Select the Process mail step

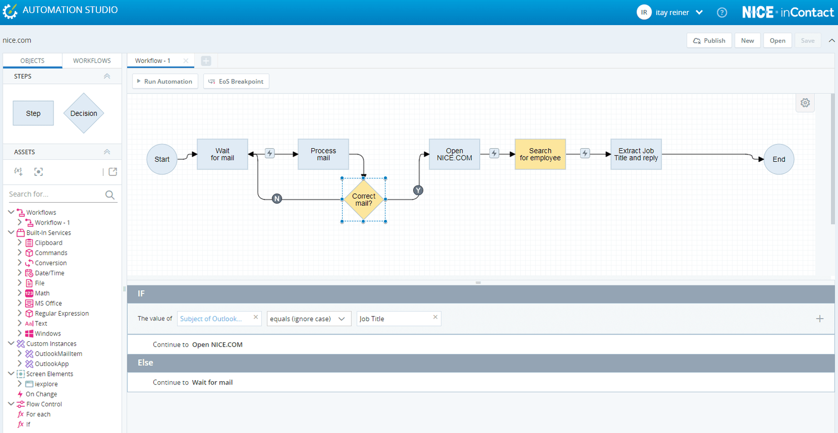(323, 154)
